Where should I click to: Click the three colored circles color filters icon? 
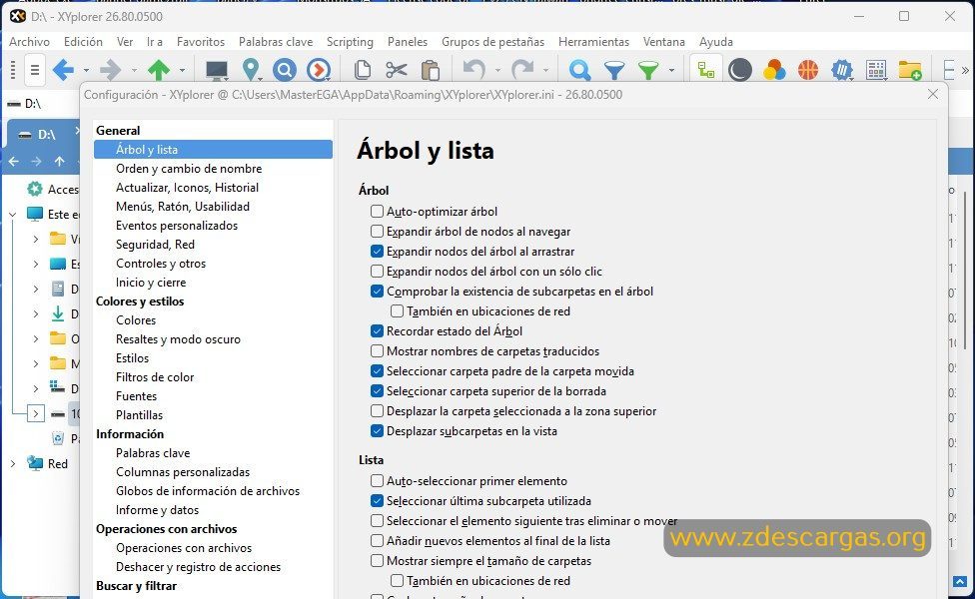pos(774,70)
